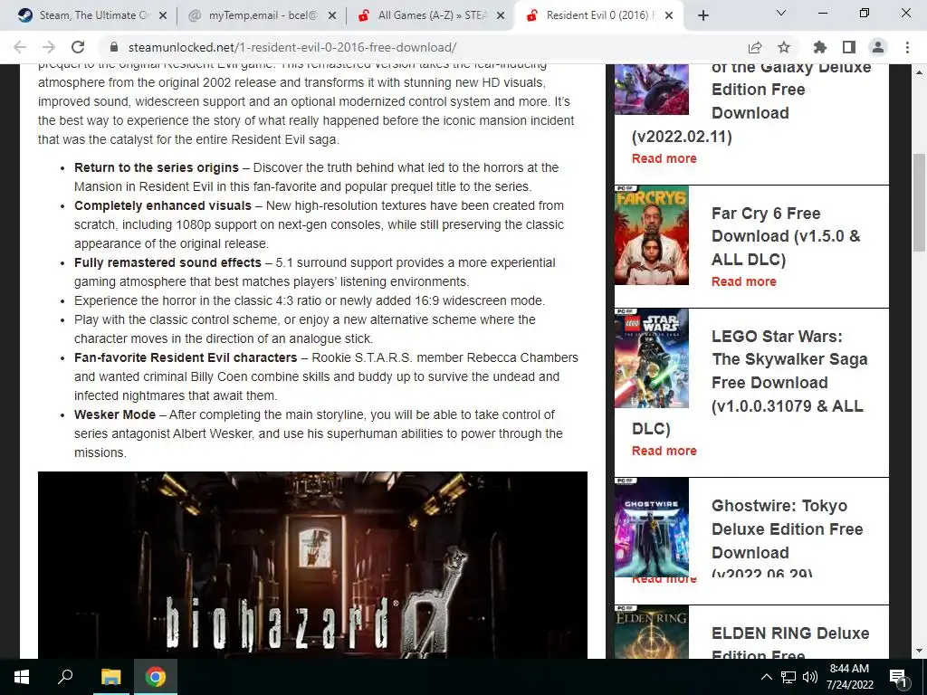The image size is (927, 695).
Task: Open Chrome three-dot menu
Action: coord(907,47)
